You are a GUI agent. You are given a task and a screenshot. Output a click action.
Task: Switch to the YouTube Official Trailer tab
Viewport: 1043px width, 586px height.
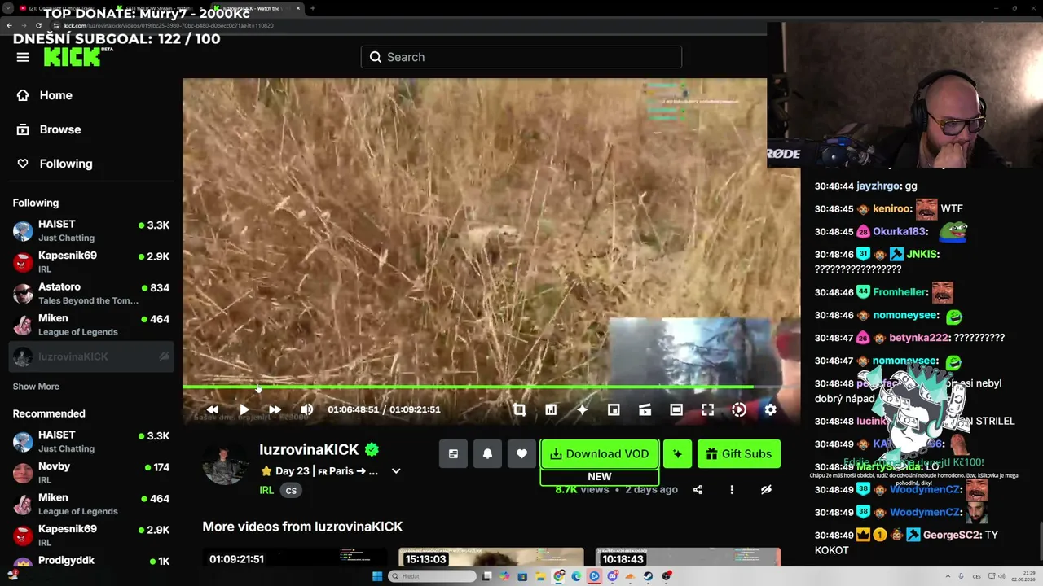(64, 8)
